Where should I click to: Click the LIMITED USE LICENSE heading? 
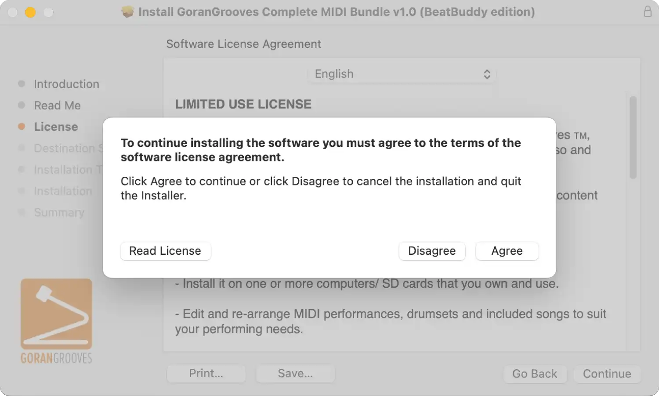pyautogui.click(x=243, y=104)
